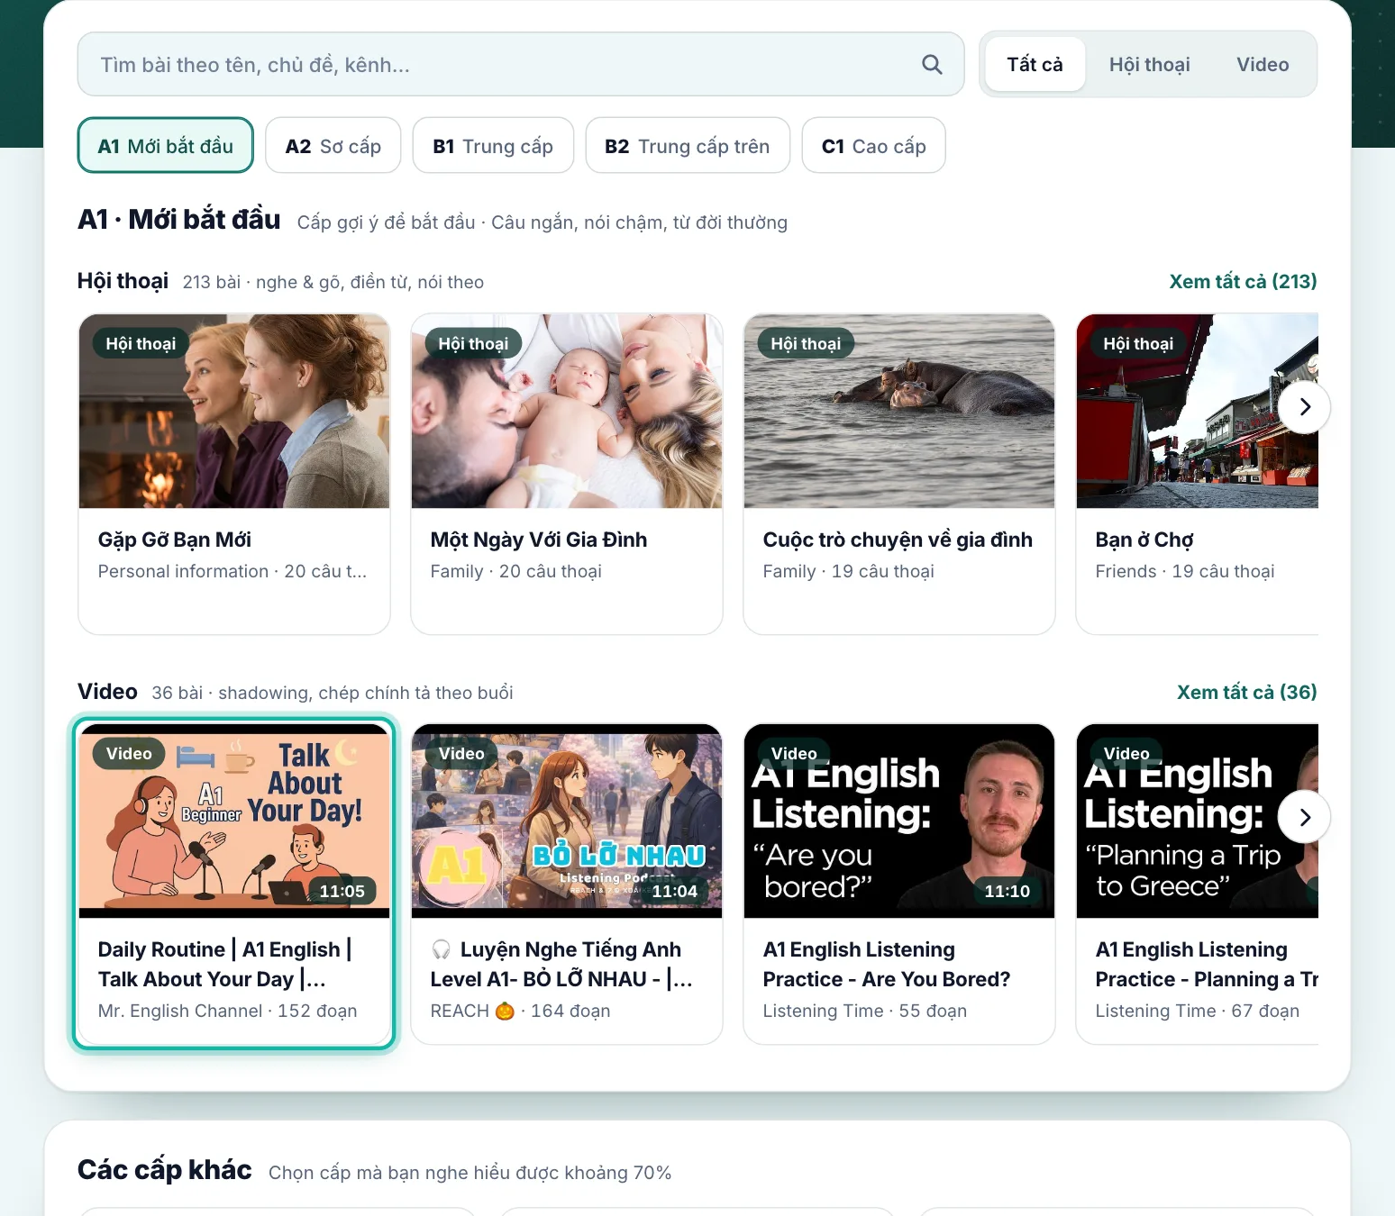Select level B2 Trung cấp trên
Screen dimensions: 1395x1216
coord(688,146)
